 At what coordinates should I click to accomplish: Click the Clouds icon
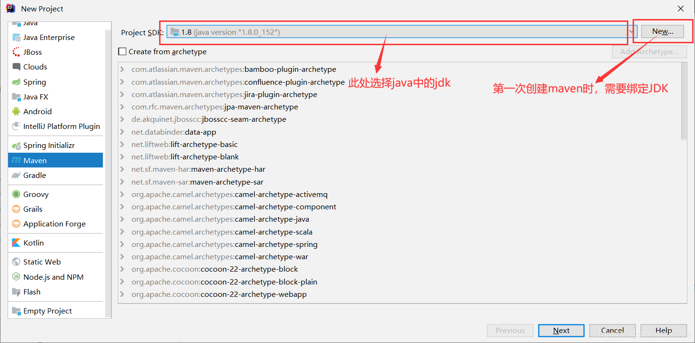click(16, 67)
